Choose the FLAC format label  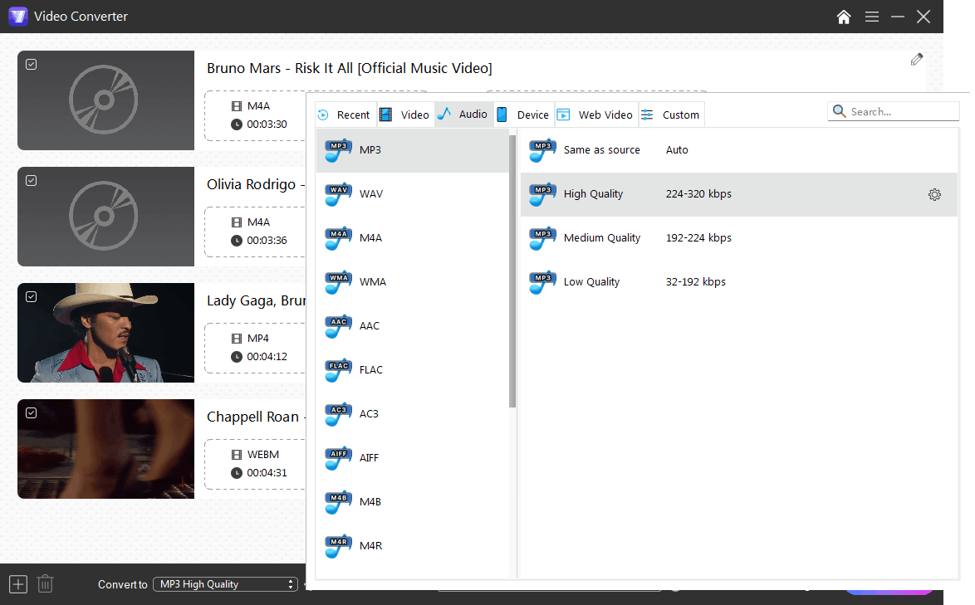[x=370, y=370]
